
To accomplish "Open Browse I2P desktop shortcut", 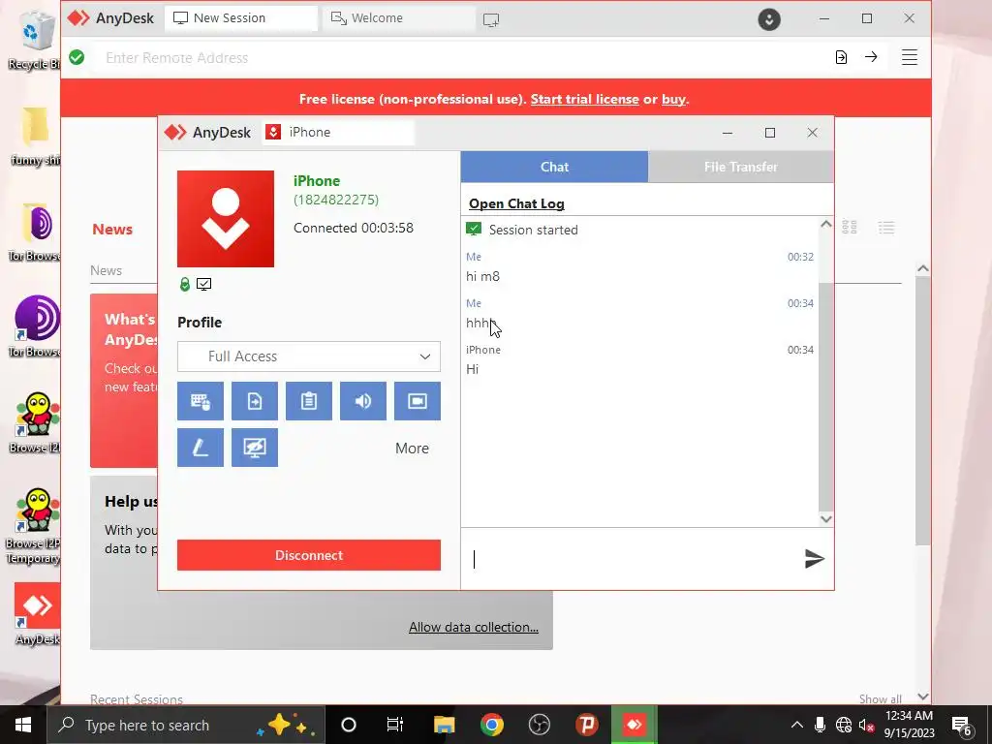I will tap(36, 422).
